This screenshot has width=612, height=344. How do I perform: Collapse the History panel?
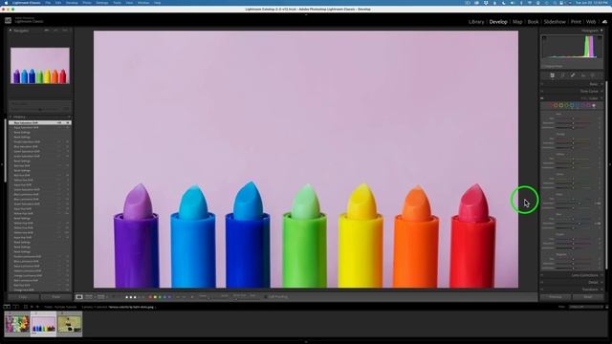11,117
